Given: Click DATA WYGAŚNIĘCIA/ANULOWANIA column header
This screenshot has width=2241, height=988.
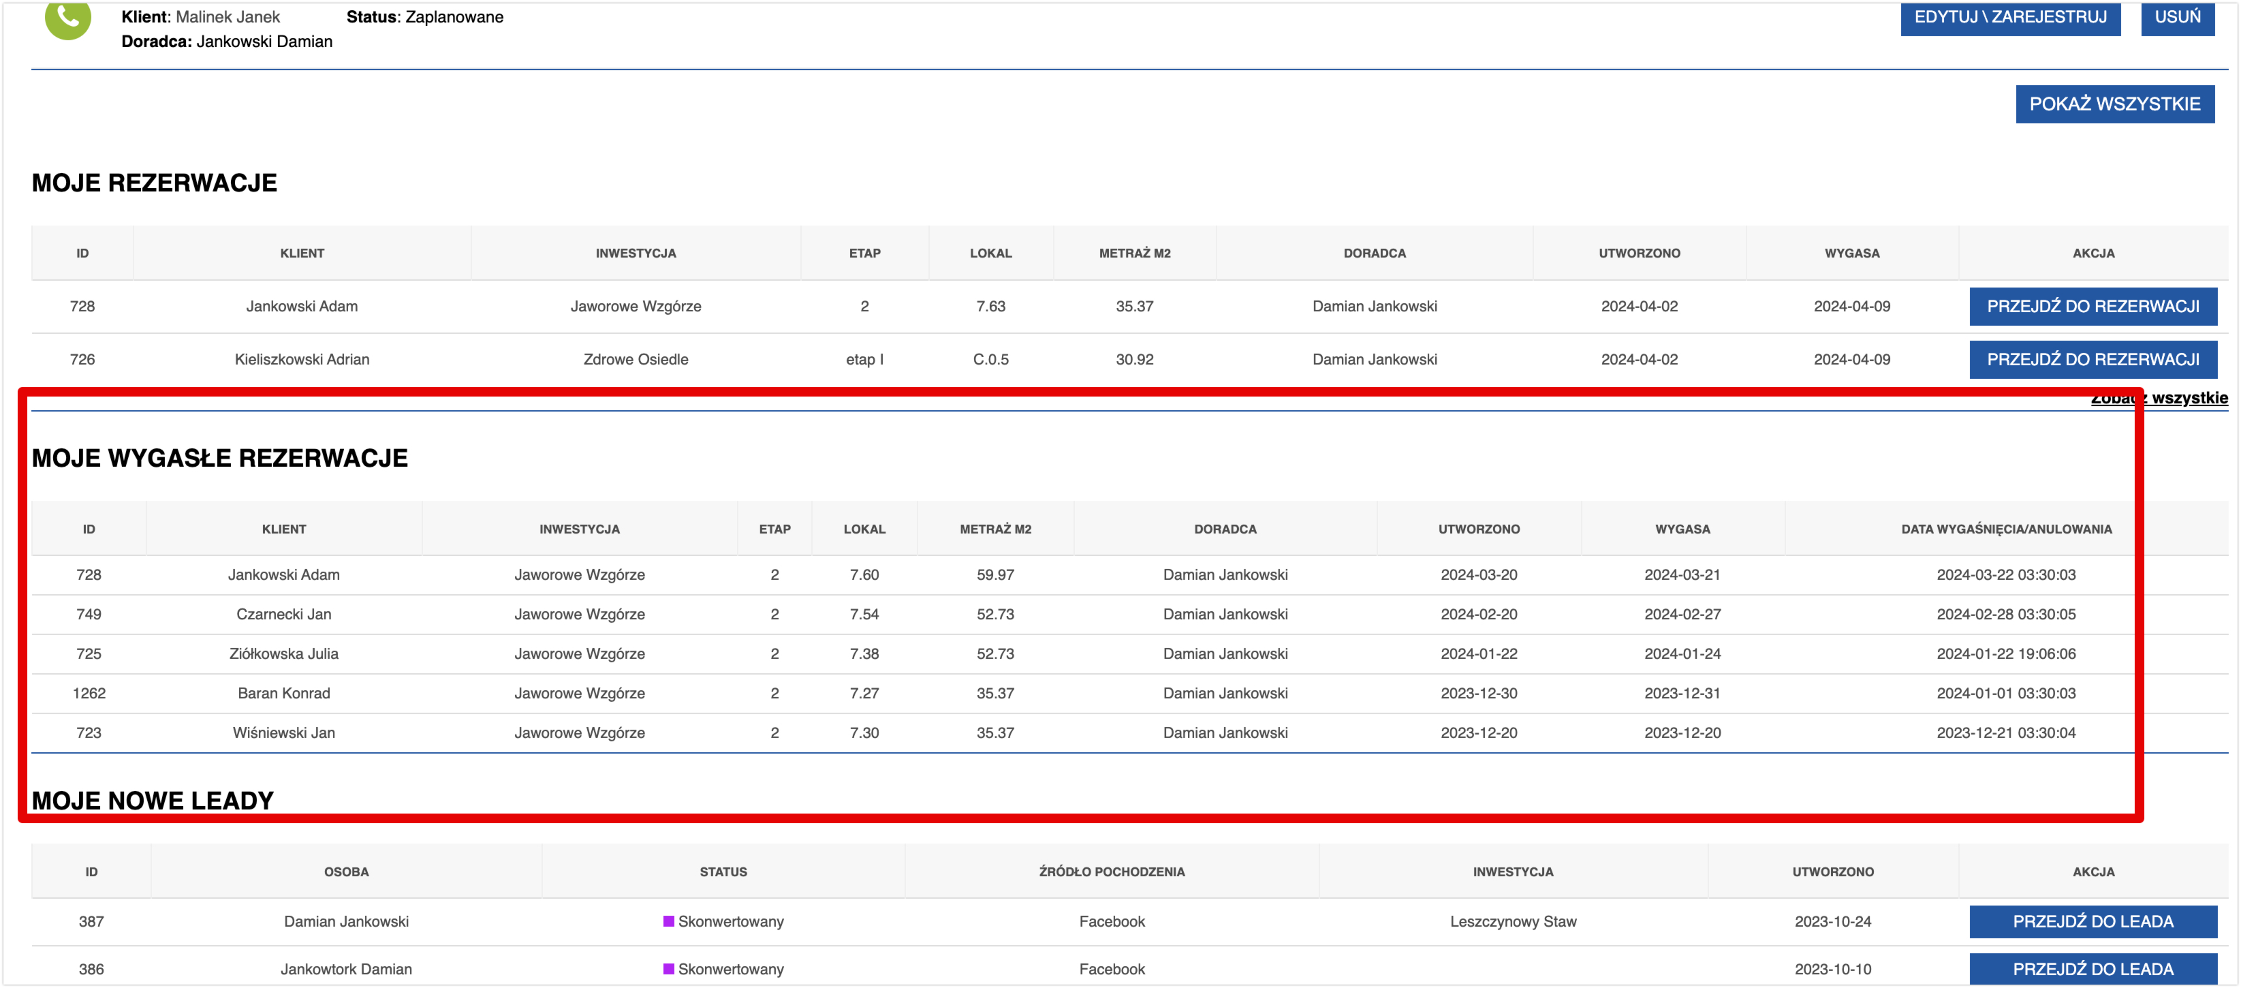Looking at the screenshot, I should (x=2005, y=529).
